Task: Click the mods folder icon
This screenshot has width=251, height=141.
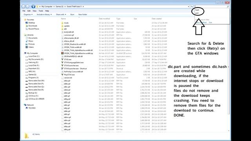Action: (62, 23)
